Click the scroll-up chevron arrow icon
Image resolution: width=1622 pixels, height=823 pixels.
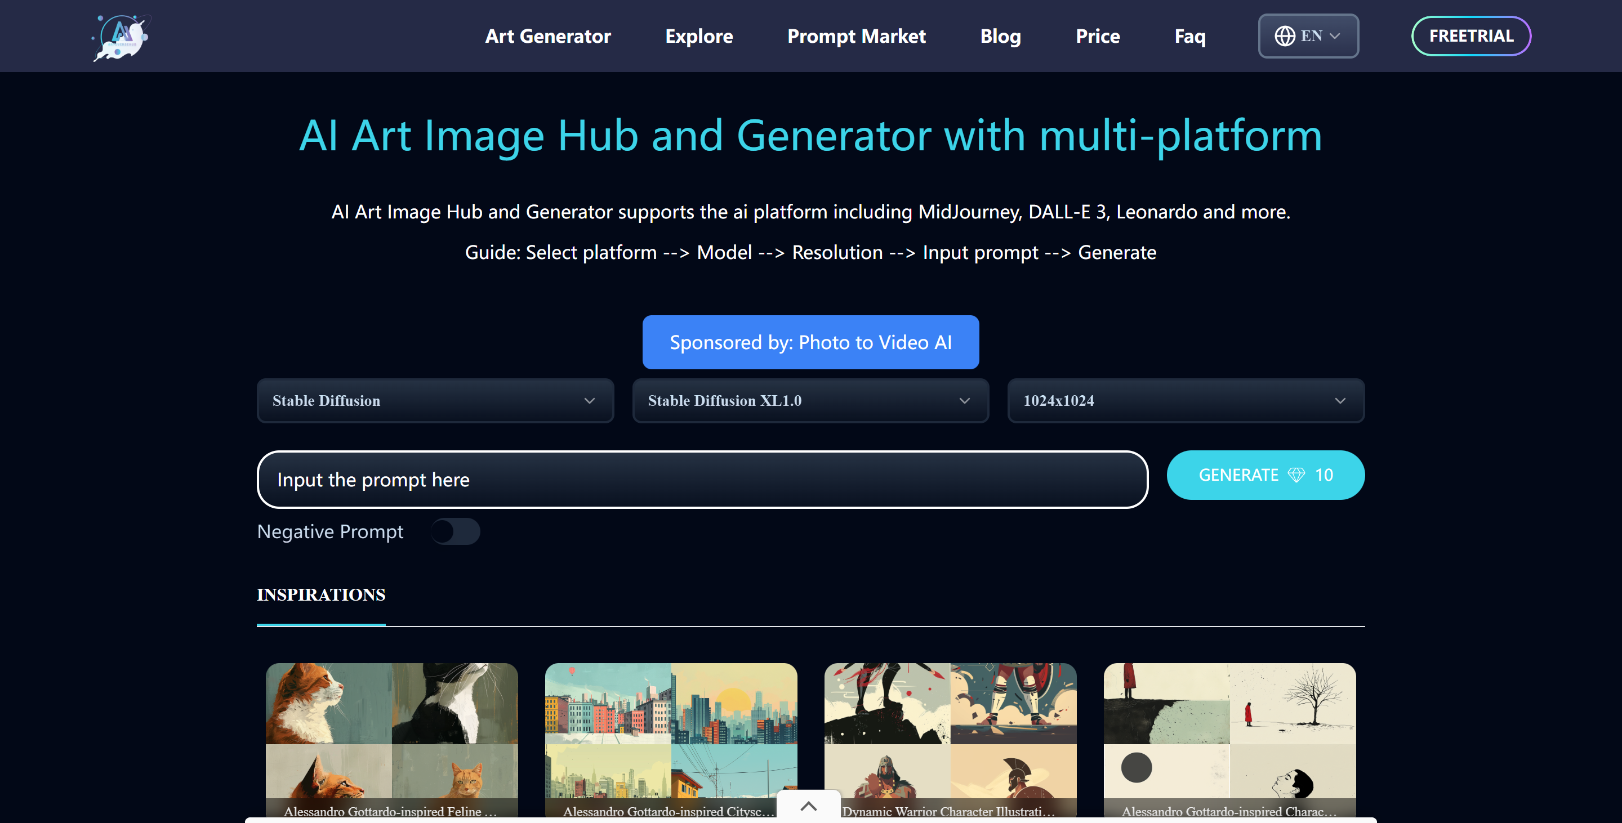click(x=809, y=806)
